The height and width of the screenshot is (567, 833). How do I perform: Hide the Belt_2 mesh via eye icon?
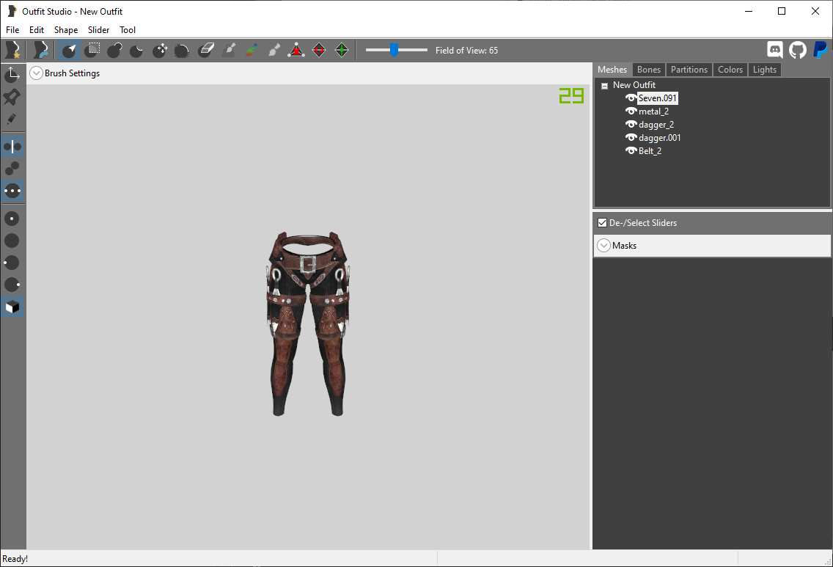(631, 151)
